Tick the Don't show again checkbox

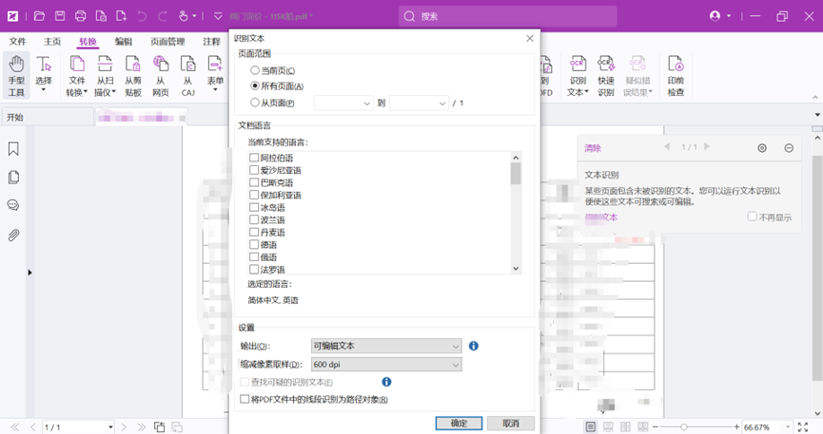coord(752,217)
